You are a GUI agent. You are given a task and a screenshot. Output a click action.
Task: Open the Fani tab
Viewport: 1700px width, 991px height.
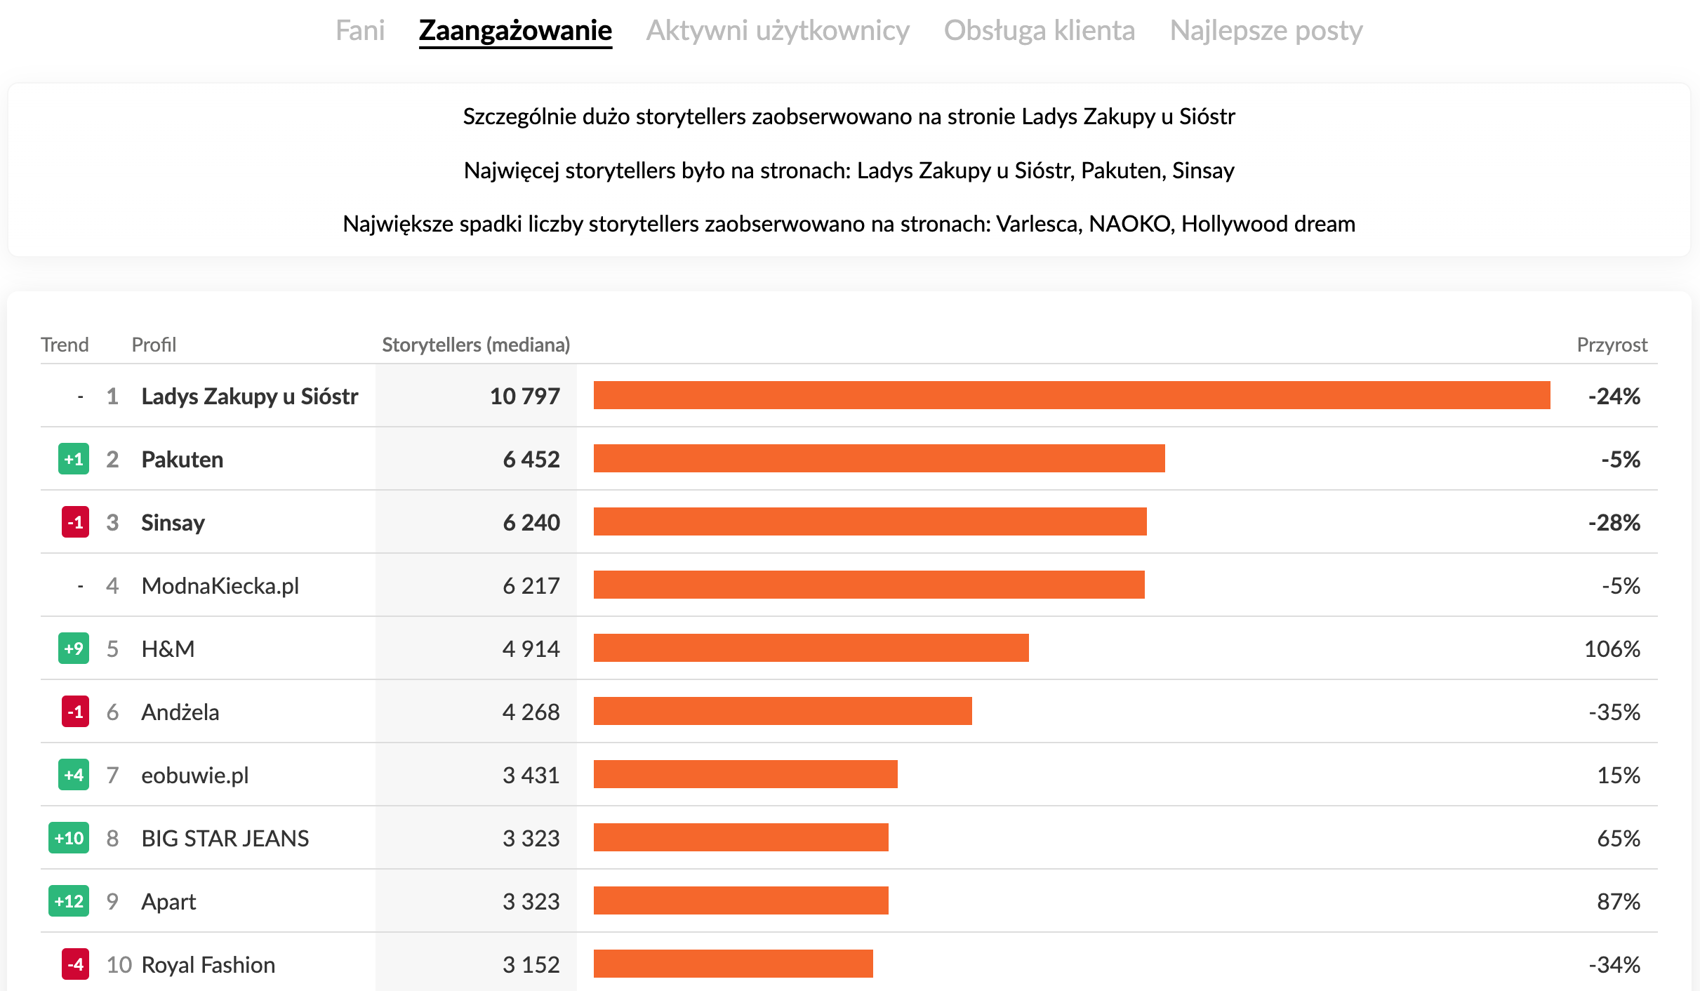(x=360, y=30)
